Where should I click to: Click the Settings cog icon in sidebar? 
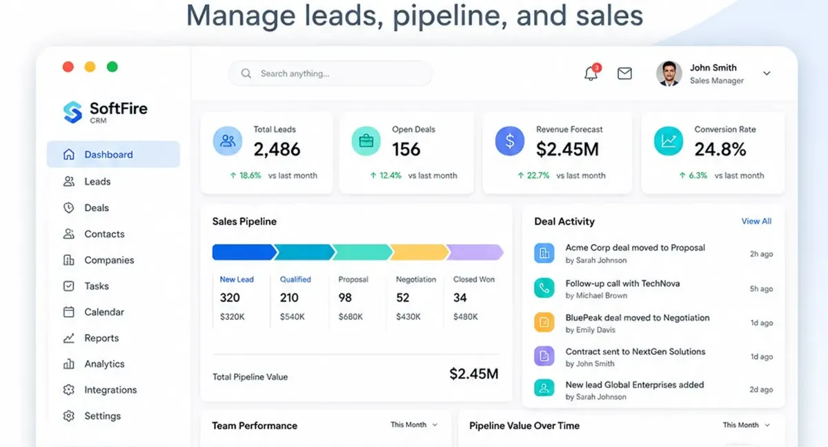(68, 416)
